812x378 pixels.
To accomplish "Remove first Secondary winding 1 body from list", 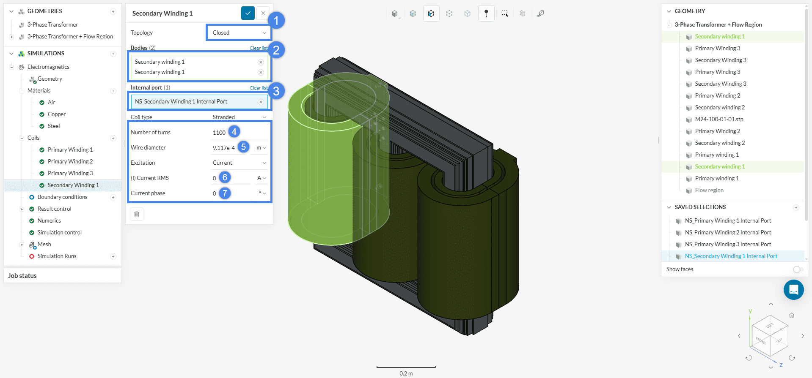I will [x=261, y=62].
